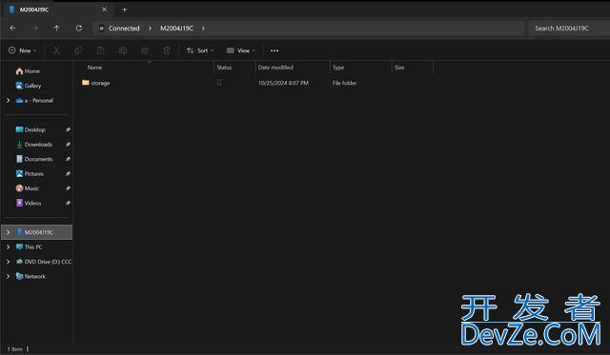Go up one folder level arrow
The image size is (610, 355).
coord(57,28)
